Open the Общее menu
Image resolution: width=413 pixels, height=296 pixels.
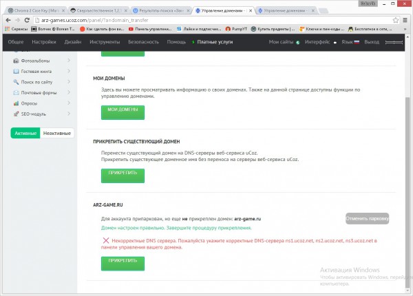tap(16, 42)
